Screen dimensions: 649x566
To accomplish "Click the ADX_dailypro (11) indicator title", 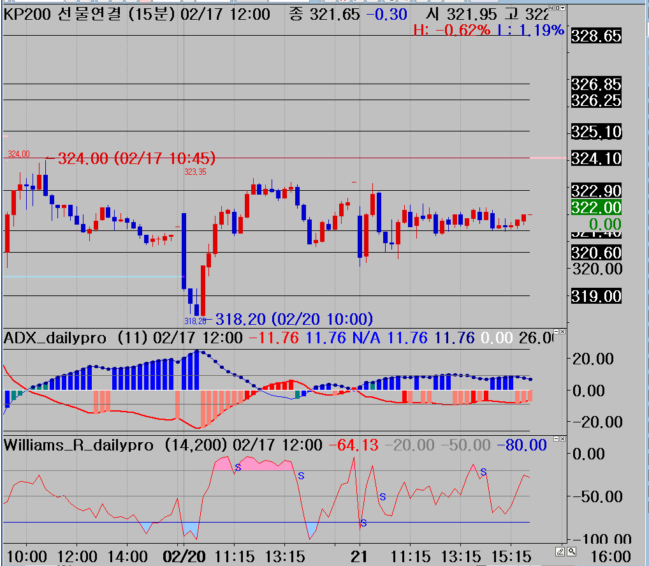I will (75, 338).
